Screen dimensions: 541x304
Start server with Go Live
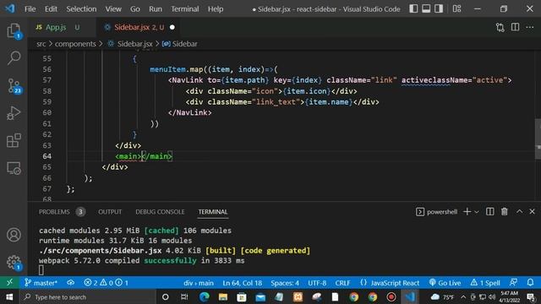click(445, 283)
